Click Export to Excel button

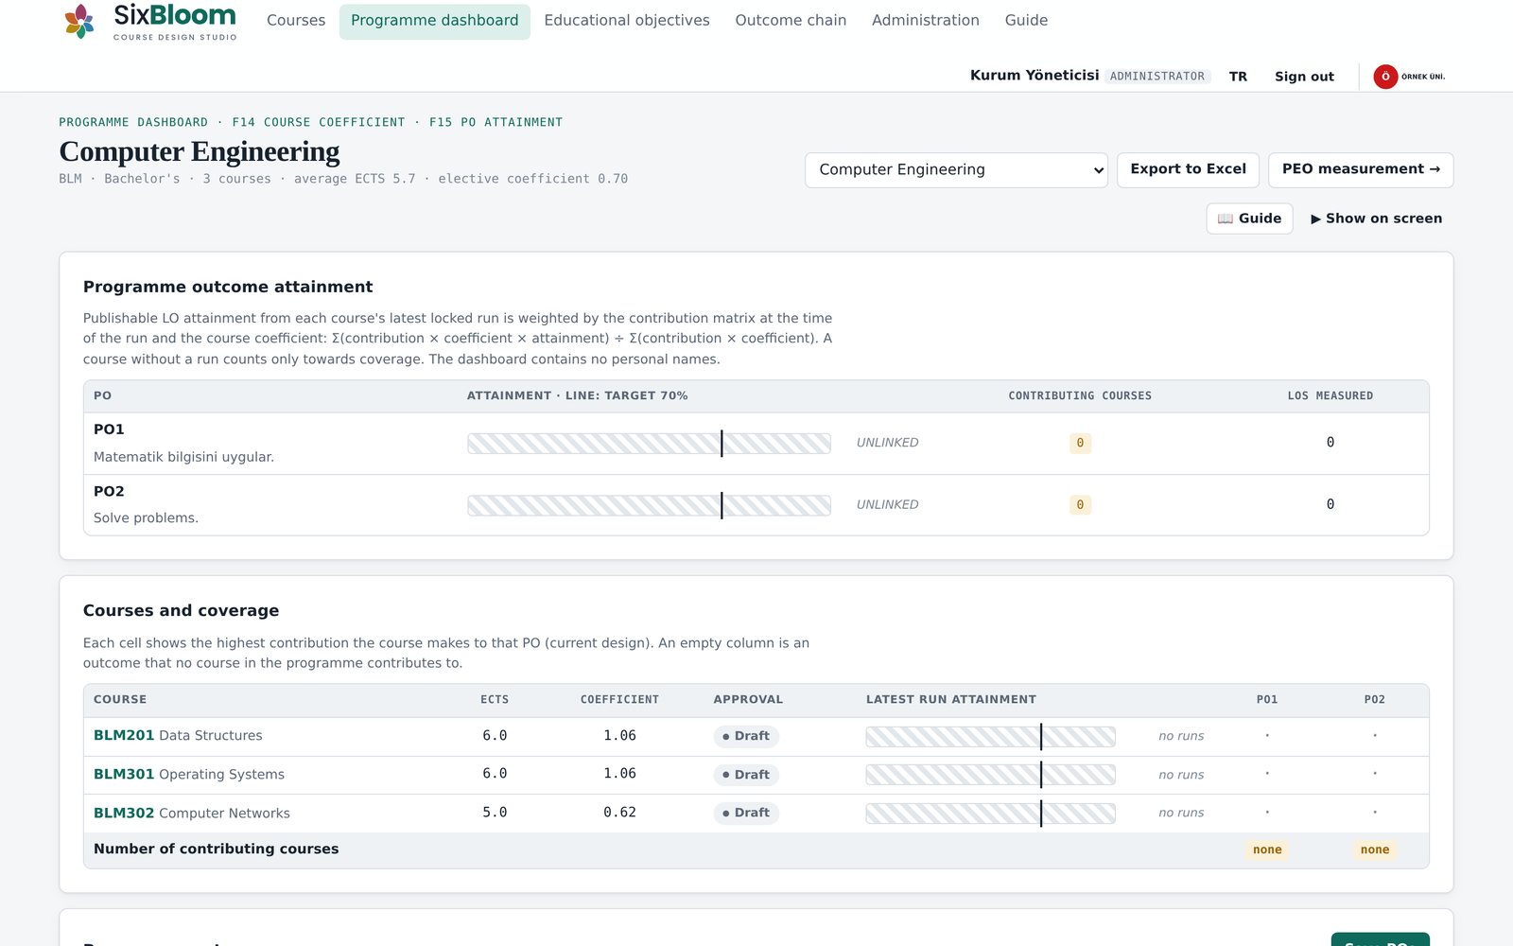pyautogui.click(x=1188, y=170)
